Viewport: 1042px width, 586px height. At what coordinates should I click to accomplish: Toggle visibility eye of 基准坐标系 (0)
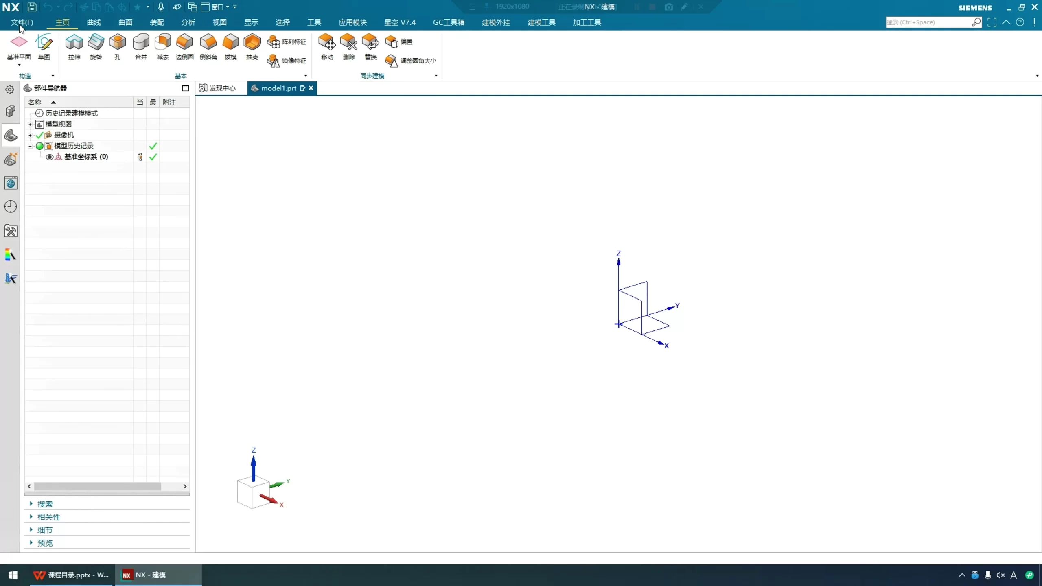point(49,157)
